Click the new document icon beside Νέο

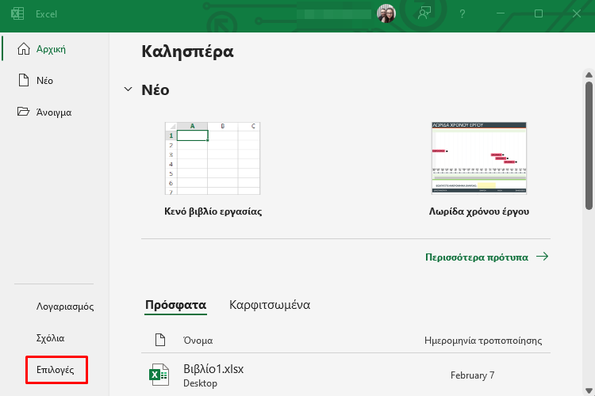pyautogui.click(x=24, y=80)
